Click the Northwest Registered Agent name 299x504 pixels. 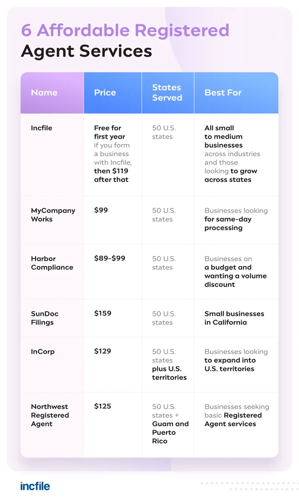coord(50,415)
